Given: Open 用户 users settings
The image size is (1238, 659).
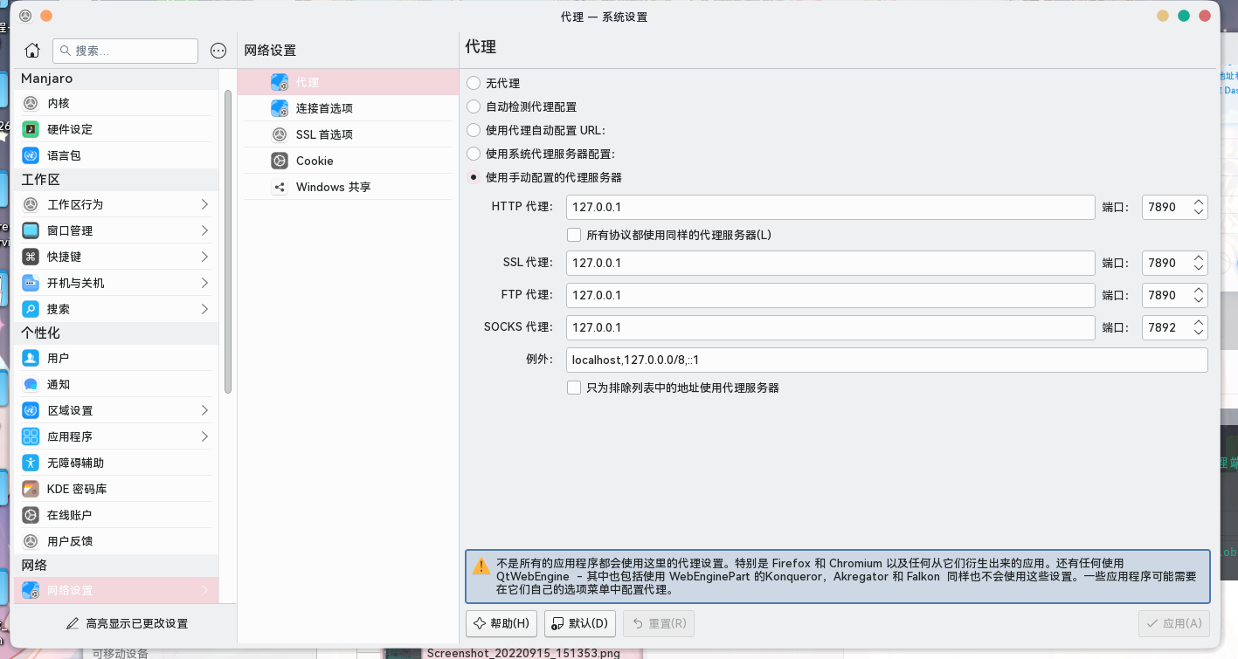Looking at the screenshot, I should (116, 358).
